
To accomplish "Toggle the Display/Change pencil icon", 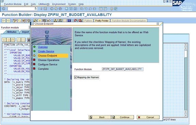I will [15, 21].
